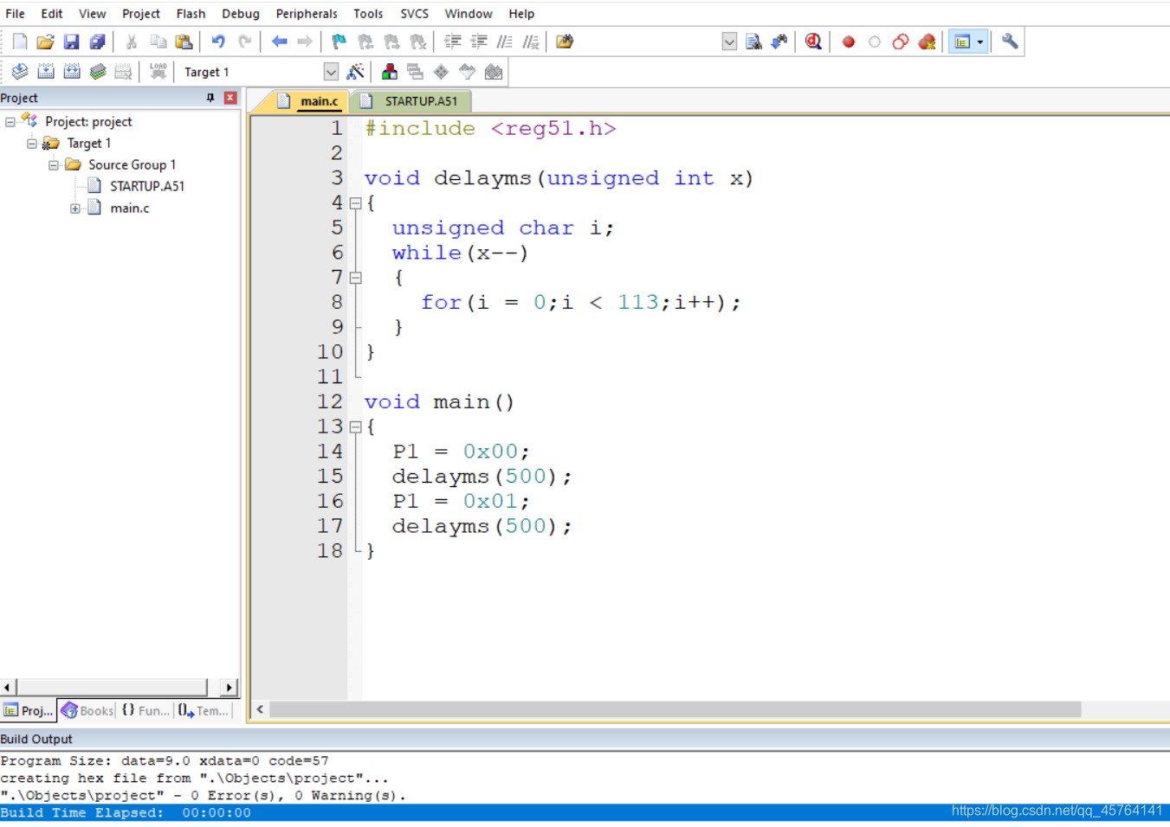Go to the previous bookmark
Viewport: 1170px width, 827px height.
[x=365, y=42]
